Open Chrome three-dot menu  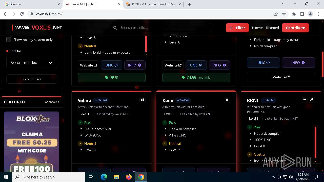point(318,14)
